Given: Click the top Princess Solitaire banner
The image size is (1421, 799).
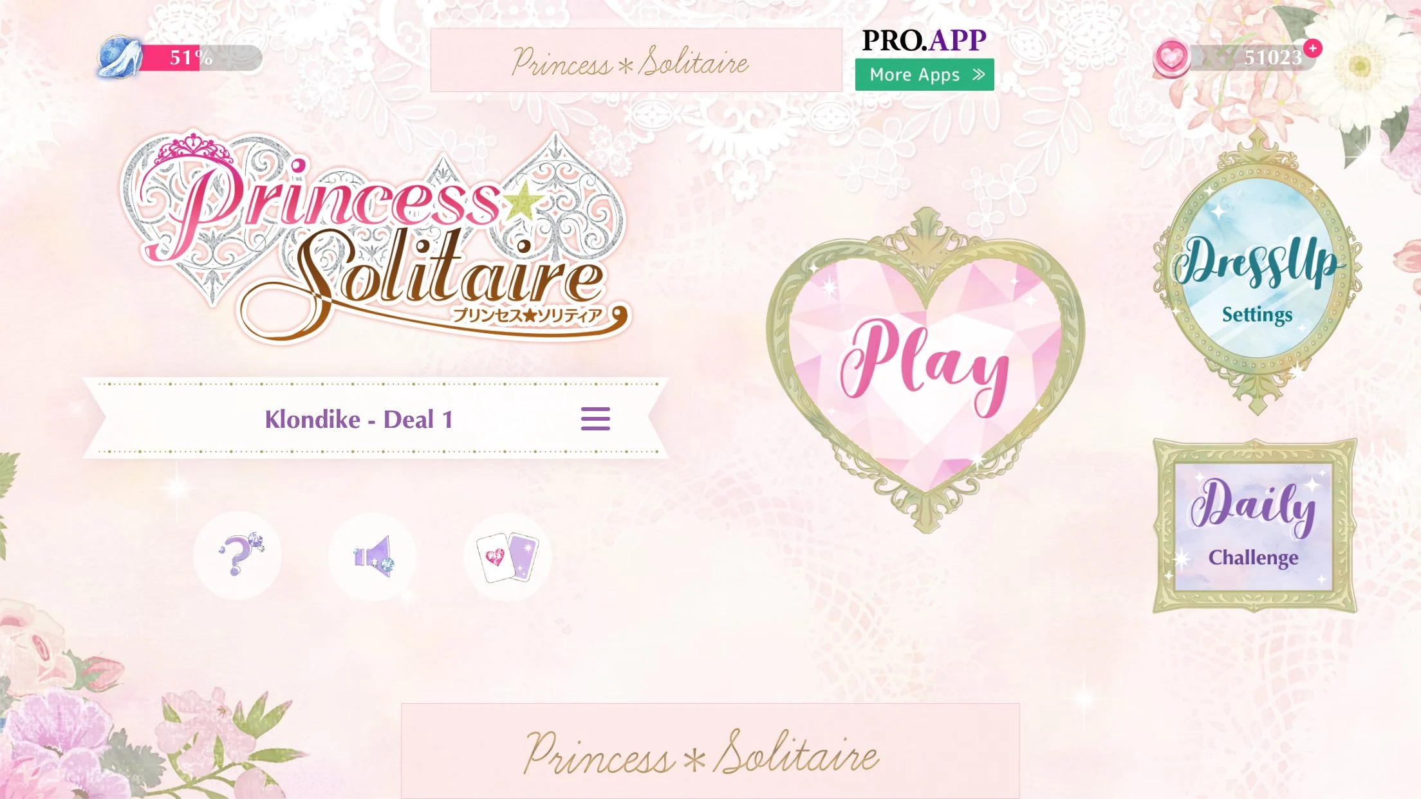Looking at the screenshot, I should tap(636, 60).
